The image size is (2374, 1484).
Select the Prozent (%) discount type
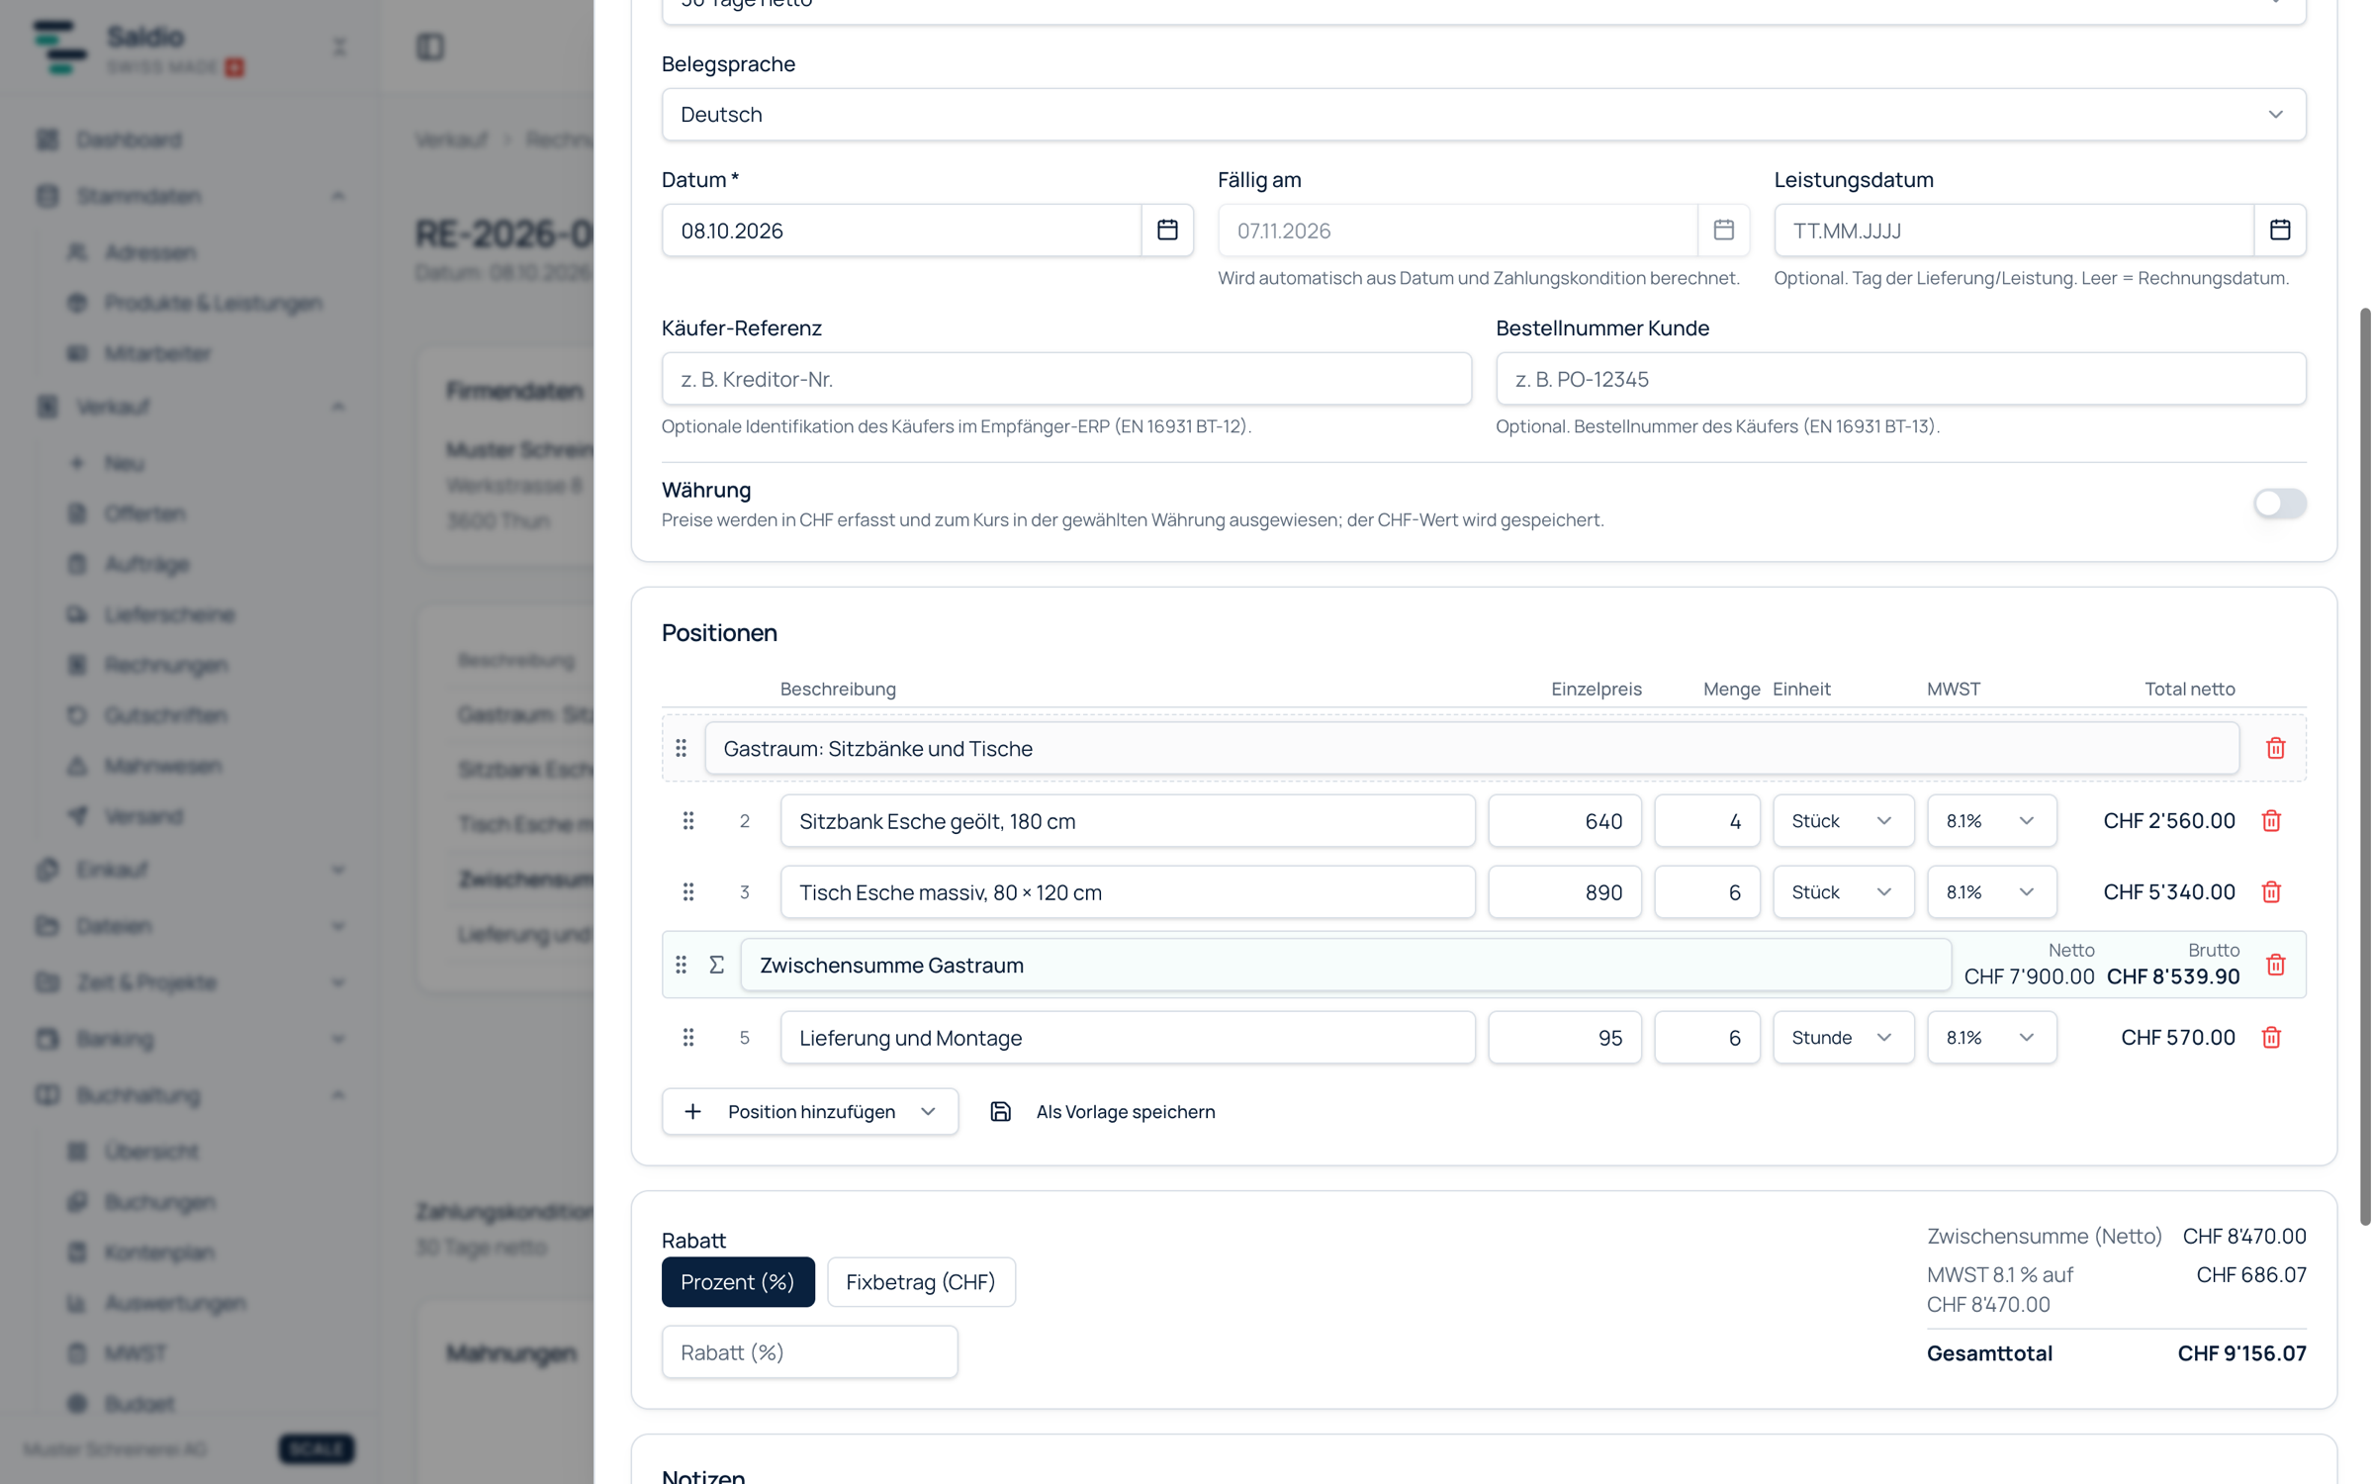[738, 1282]
